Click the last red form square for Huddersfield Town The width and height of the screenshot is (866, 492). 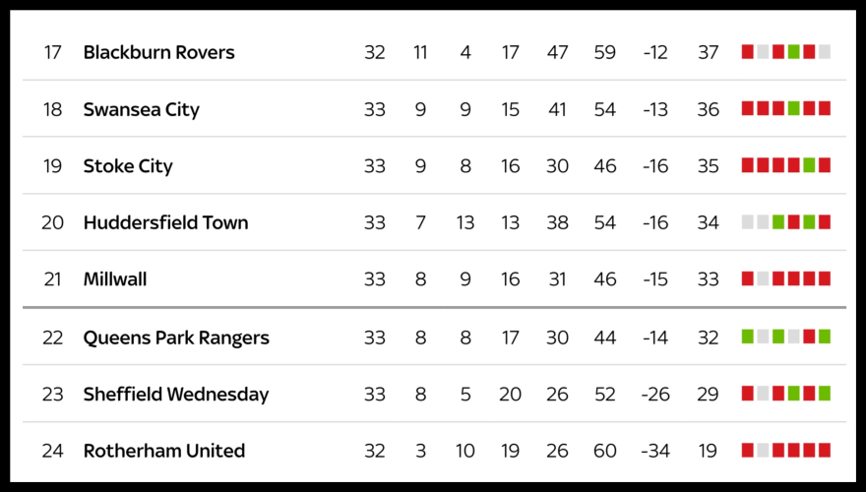point(825,222)
